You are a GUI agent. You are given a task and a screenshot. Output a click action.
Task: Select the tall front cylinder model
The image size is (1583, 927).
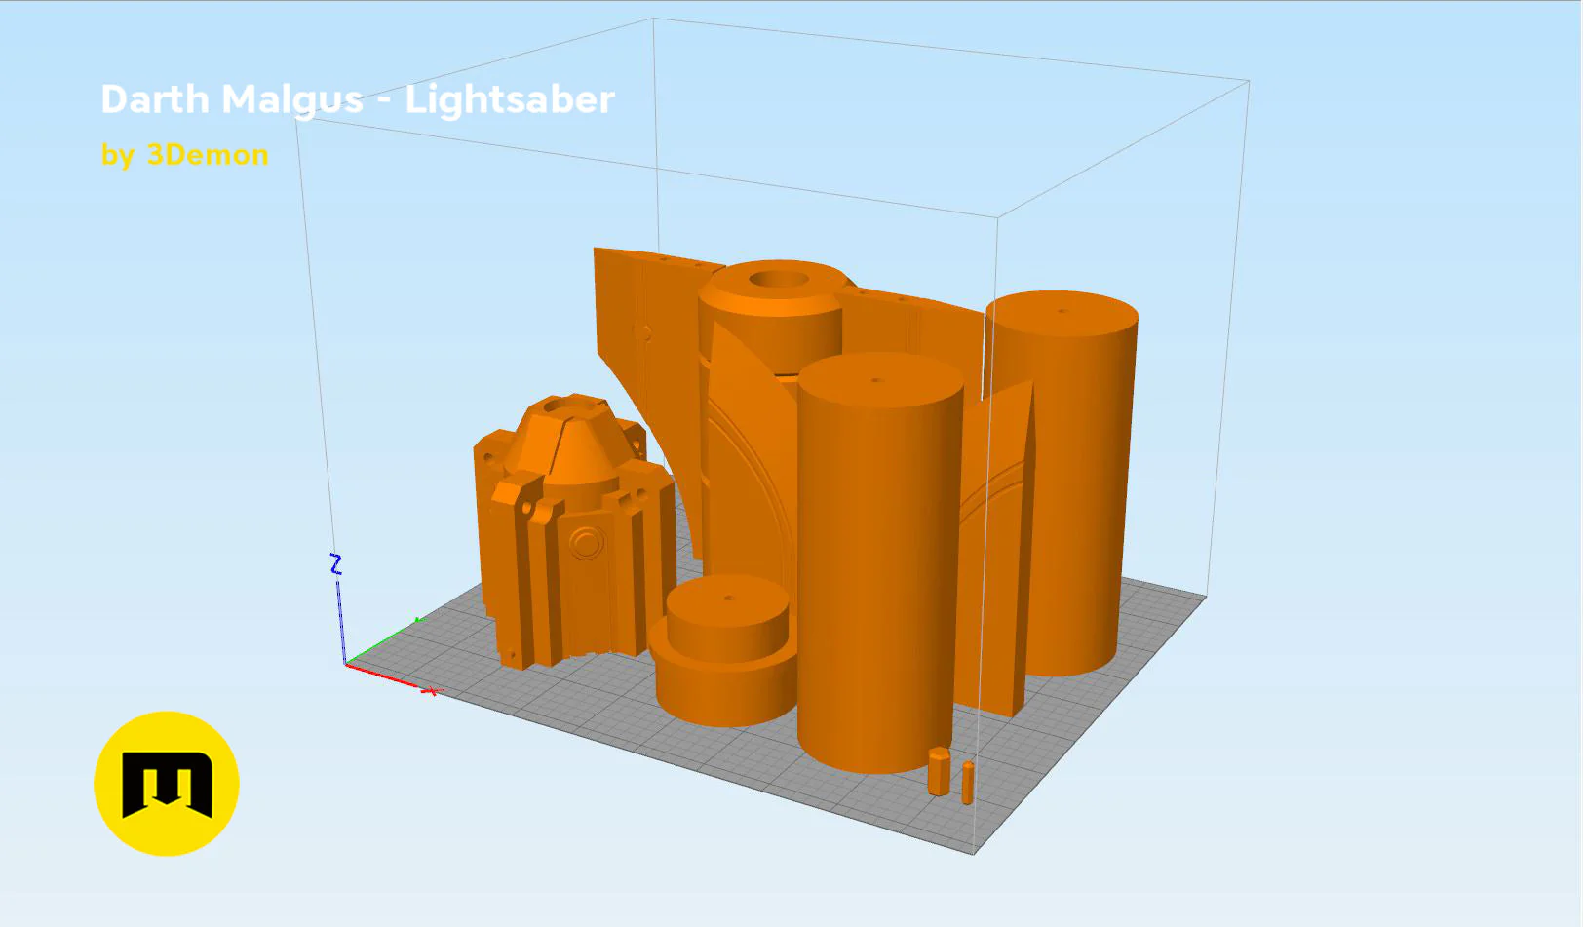tap(881, 563)
